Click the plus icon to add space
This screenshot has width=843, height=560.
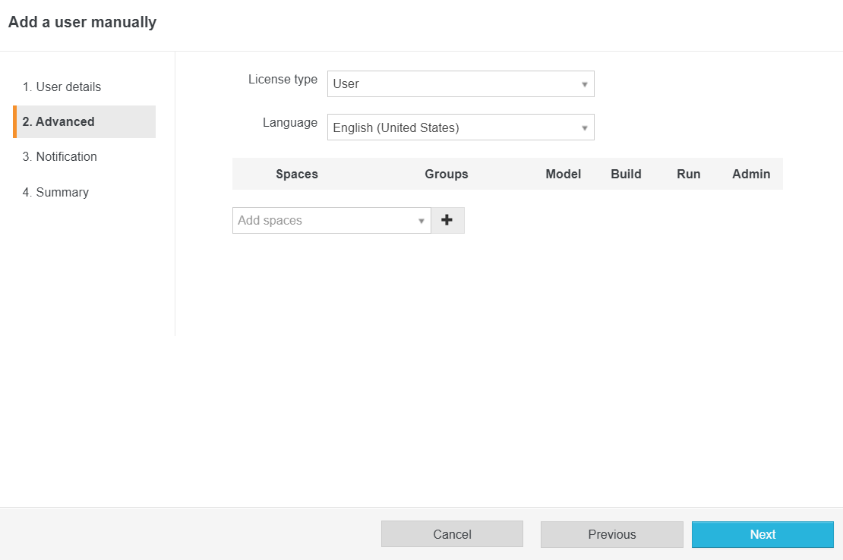(x=447, y=220)
